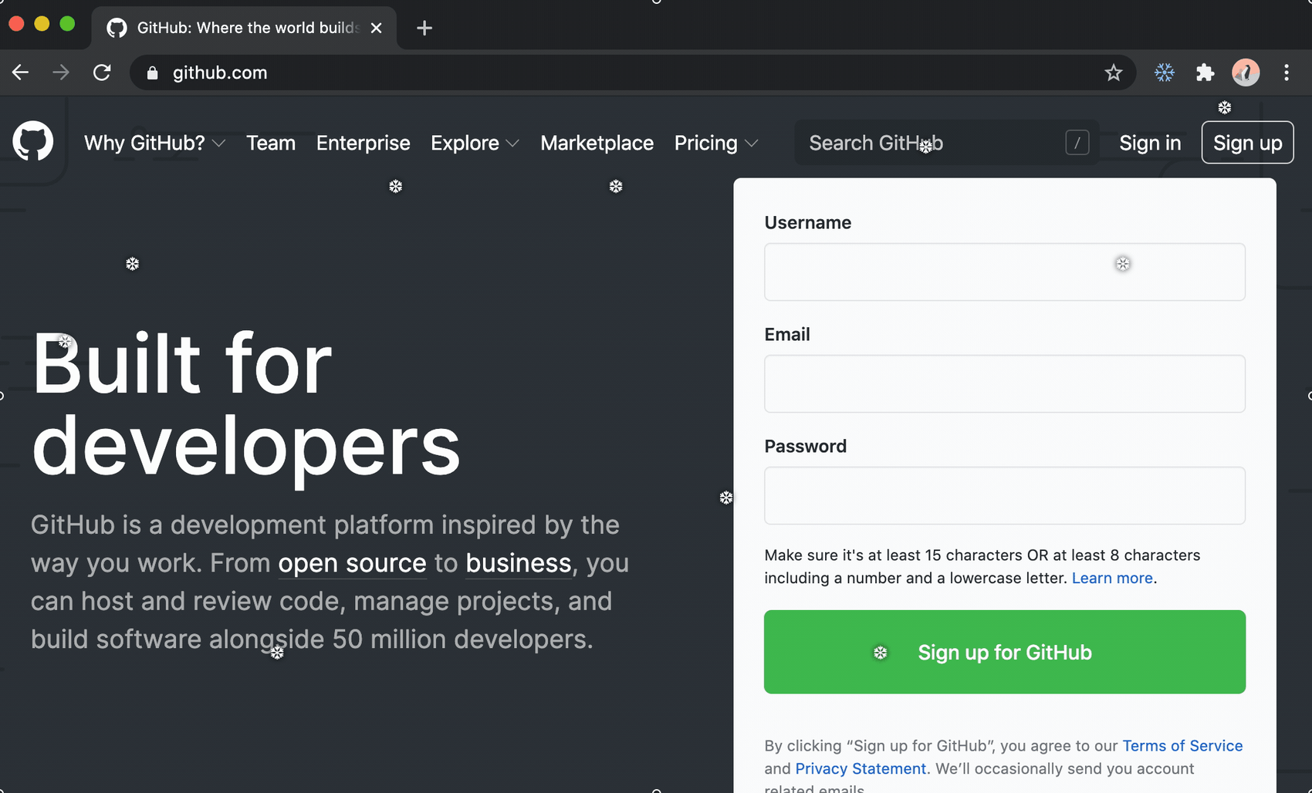The height and width of the screenshot is (793, 1312).
Task: Open Chrome three-dot menu
Action: coord(1286,73)
